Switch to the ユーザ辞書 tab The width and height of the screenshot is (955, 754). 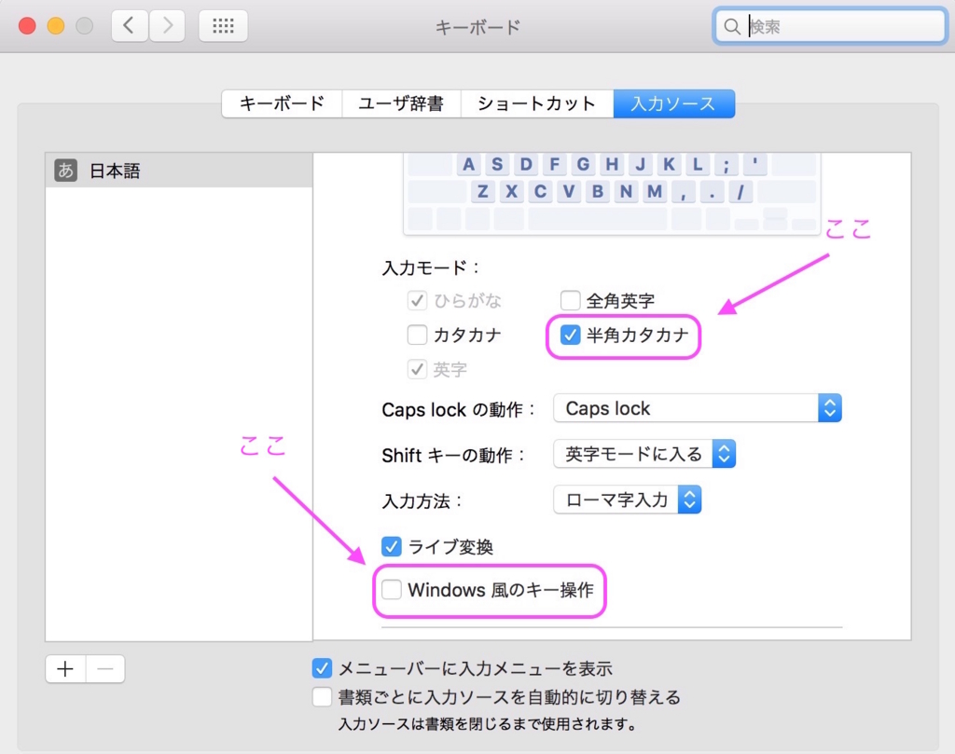pos(401,103)
